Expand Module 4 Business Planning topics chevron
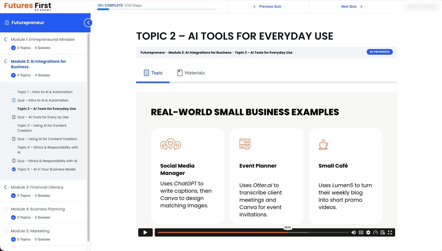This screenshot has height=251, width=442. (13, 217)
